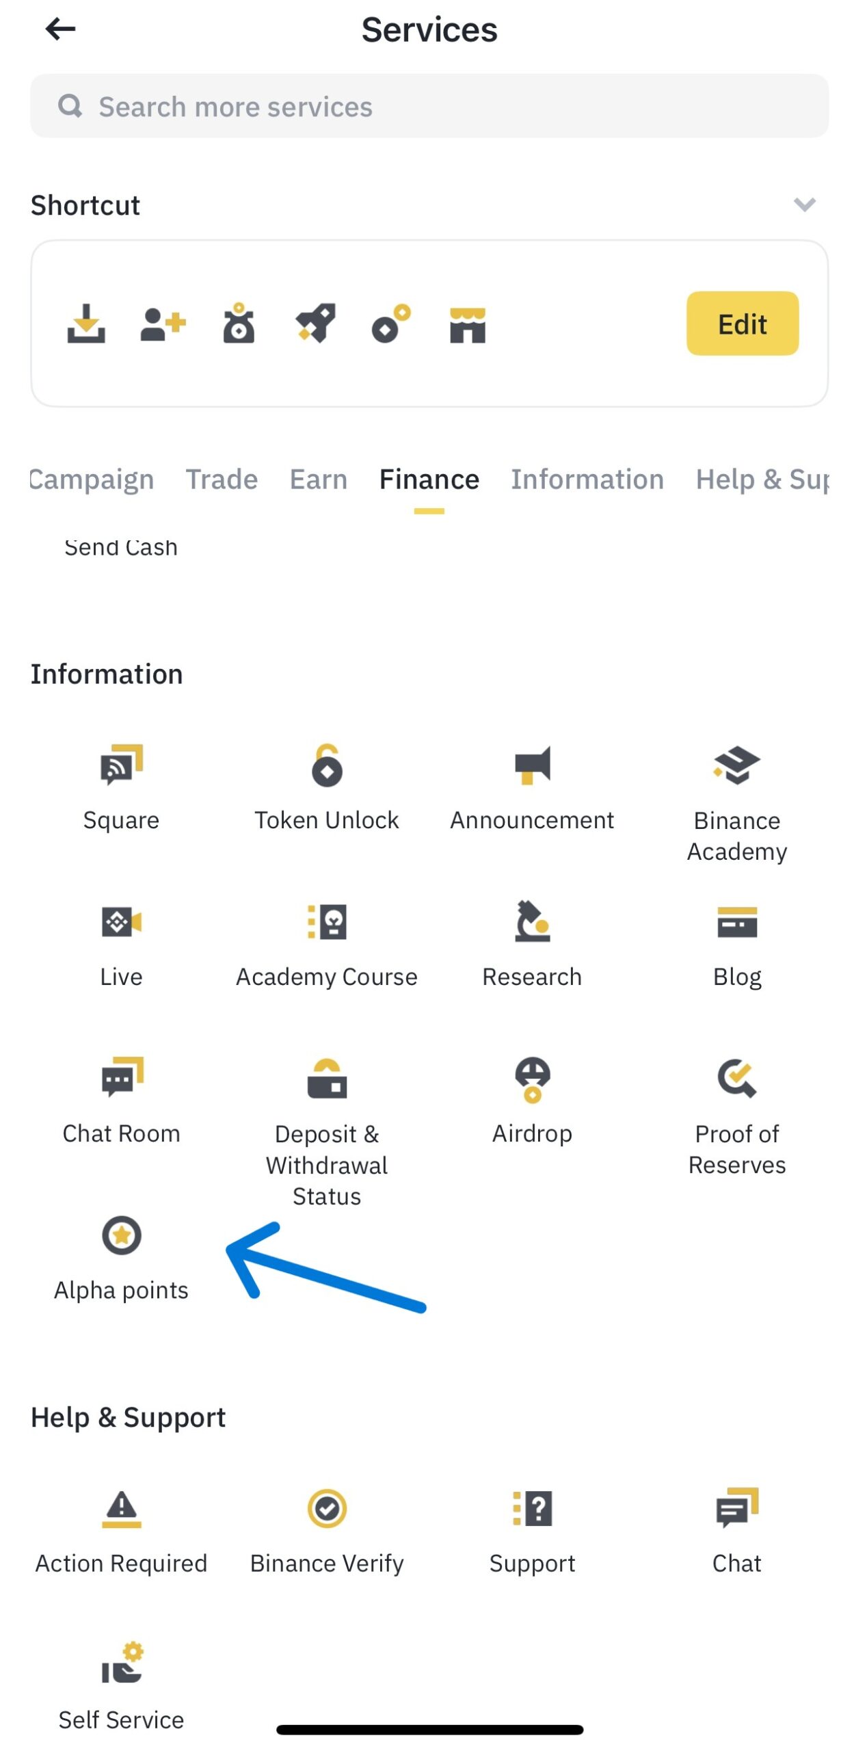Select the Trade tab
Screen dimensions: 854x1751
(x=222, y=479)
